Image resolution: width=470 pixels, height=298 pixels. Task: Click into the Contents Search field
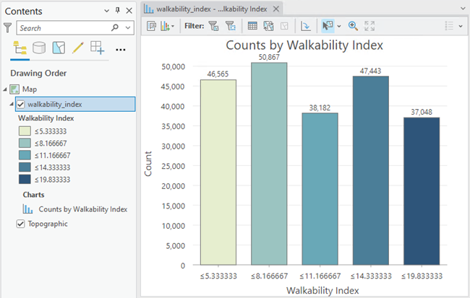coord(61,28)
